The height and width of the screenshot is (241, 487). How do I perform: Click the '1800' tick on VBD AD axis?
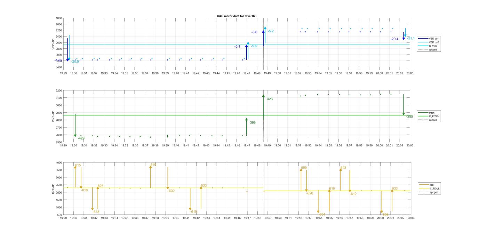click(59, 18)
